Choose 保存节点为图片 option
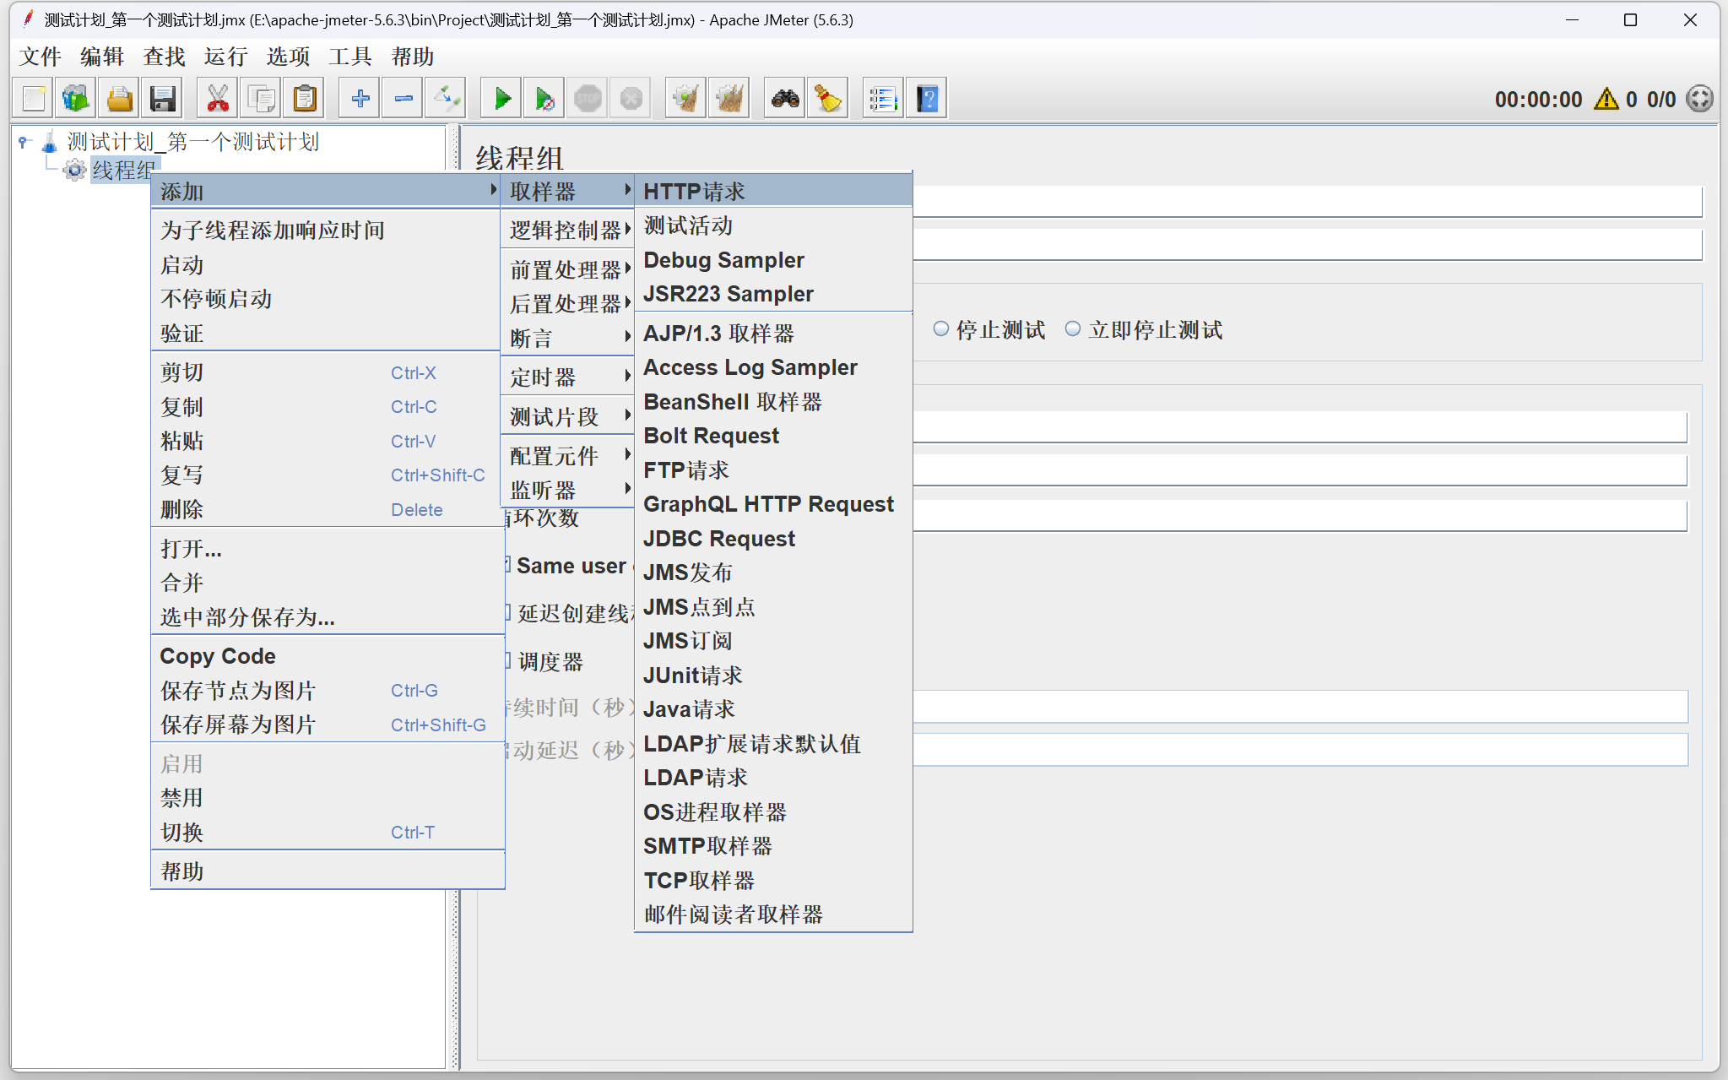1728x1080 pixels. (x=328, y=691)
